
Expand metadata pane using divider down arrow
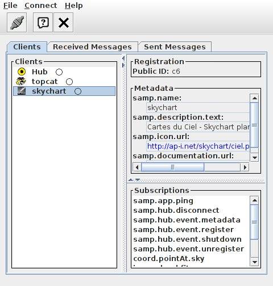tap(138, 180)
